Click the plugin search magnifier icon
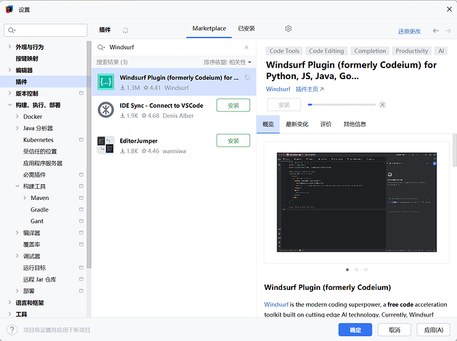The height and width of the screenshot is (341, 457). 101,47
